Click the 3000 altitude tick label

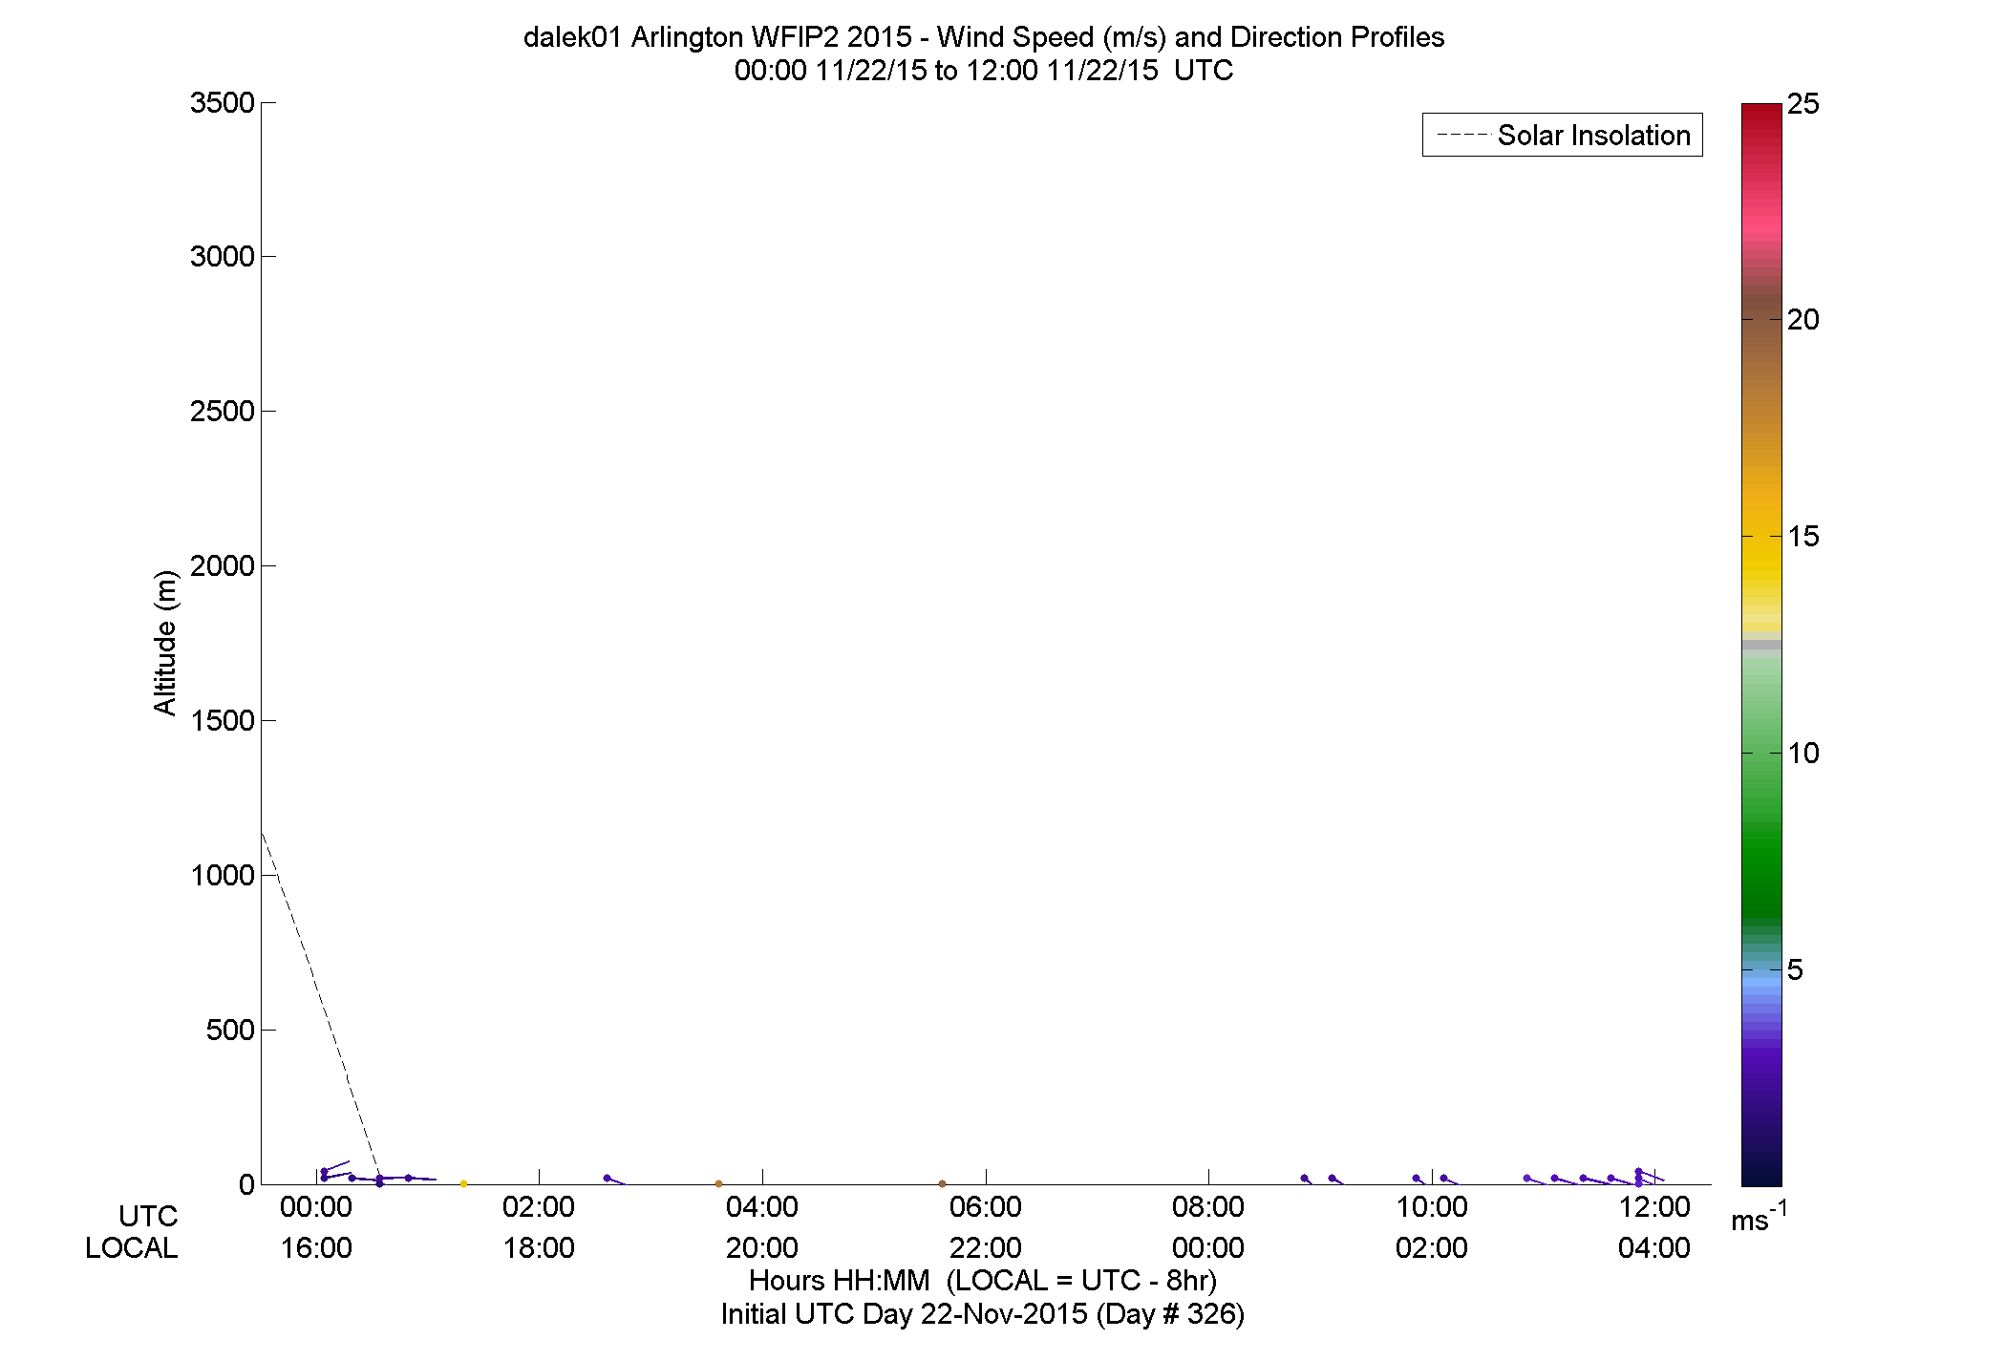coord(223,257)
